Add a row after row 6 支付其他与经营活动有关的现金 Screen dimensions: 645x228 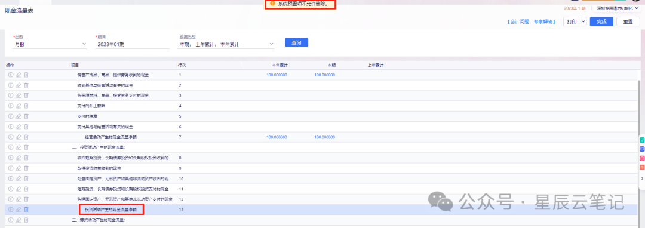point(11,127)
